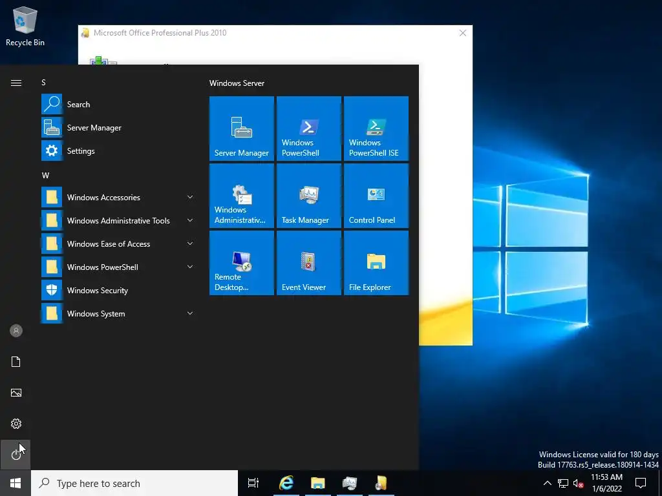
Task: Open Settings gear in Start sidebar
Action: click(x=16, y=424)
